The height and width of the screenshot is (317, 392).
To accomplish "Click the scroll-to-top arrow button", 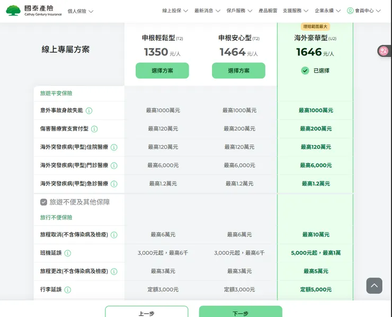I will point(374,286).
